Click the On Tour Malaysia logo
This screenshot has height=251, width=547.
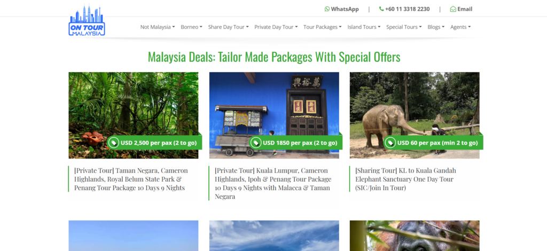pos(87,20)
